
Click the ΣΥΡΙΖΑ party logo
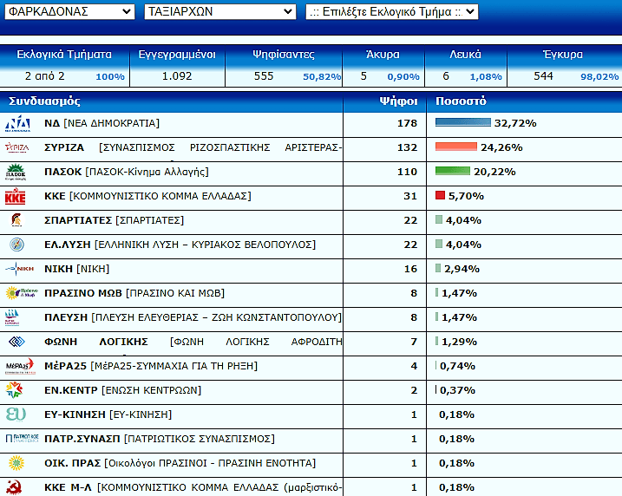tap(17, 147)
